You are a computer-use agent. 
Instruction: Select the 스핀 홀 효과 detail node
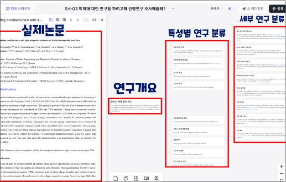point(260,106)
